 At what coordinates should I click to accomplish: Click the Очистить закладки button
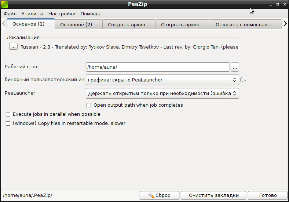coord(213,195)
